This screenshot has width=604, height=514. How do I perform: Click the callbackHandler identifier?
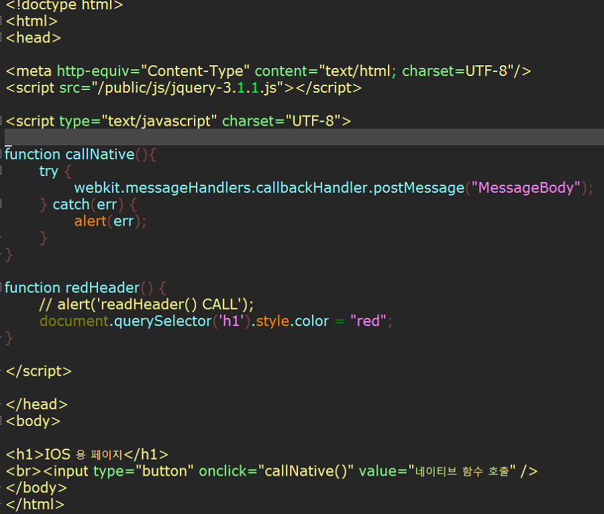[x=311, y=187]
